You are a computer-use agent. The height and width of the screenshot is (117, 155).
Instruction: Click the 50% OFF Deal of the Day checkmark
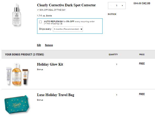[x=38, y=10]
